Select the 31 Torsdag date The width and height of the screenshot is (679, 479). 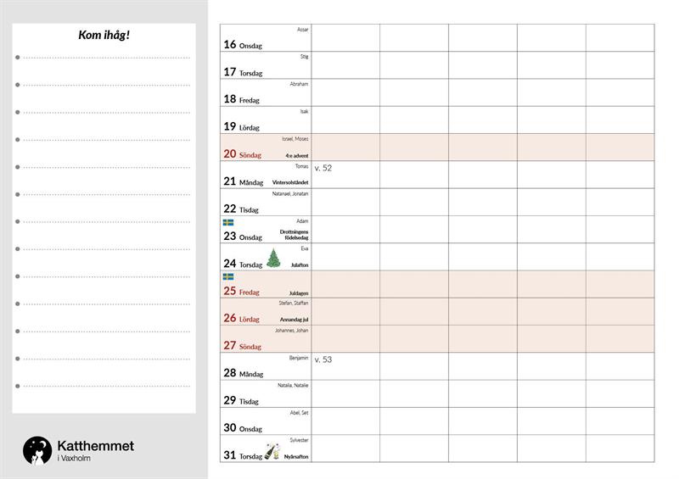pyautogui.click(x=242, y=455)
